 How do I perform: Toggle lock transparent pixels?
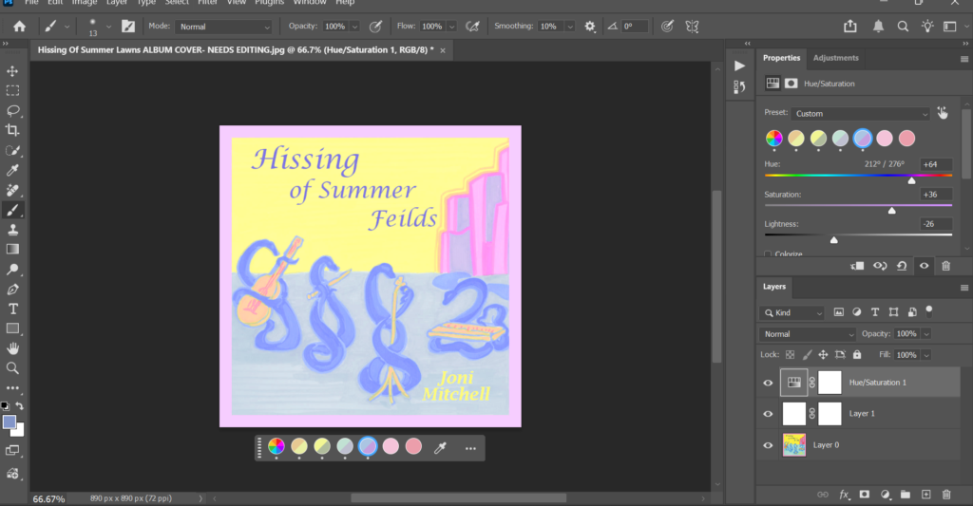[x=790, y=355]
